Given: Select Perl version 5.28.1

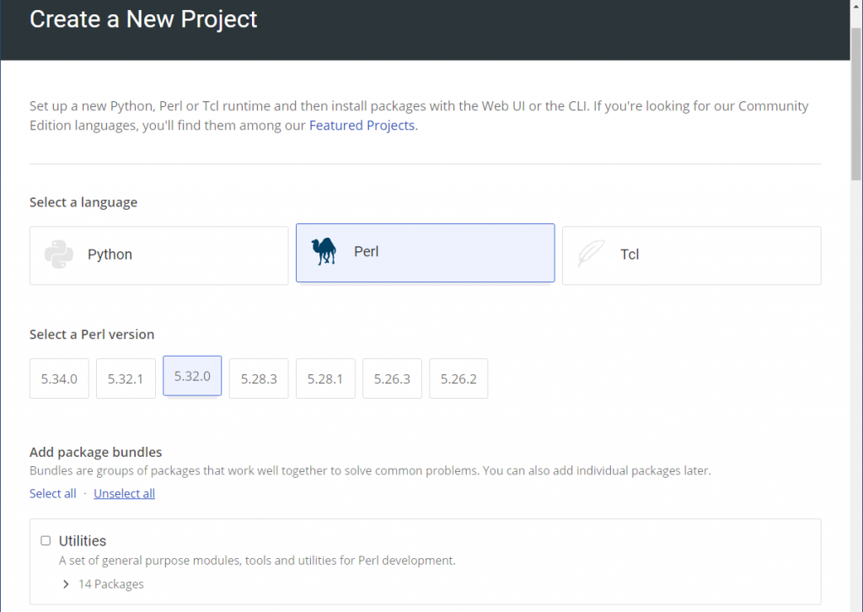Looking at the screenshot, I should tap(325, 378).
